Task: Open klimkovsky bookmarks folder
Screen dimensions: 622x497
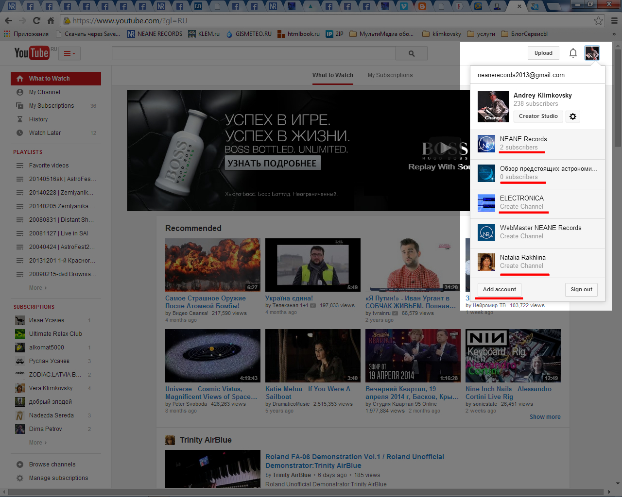Action: 442,34
